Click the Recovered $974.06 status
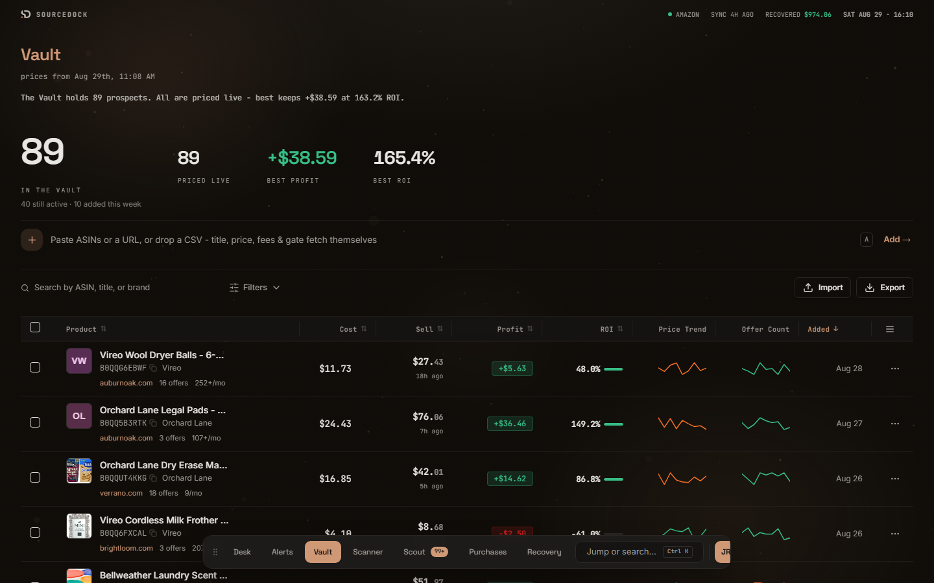The height and width of the screenshot is (583, 934). 798,14
